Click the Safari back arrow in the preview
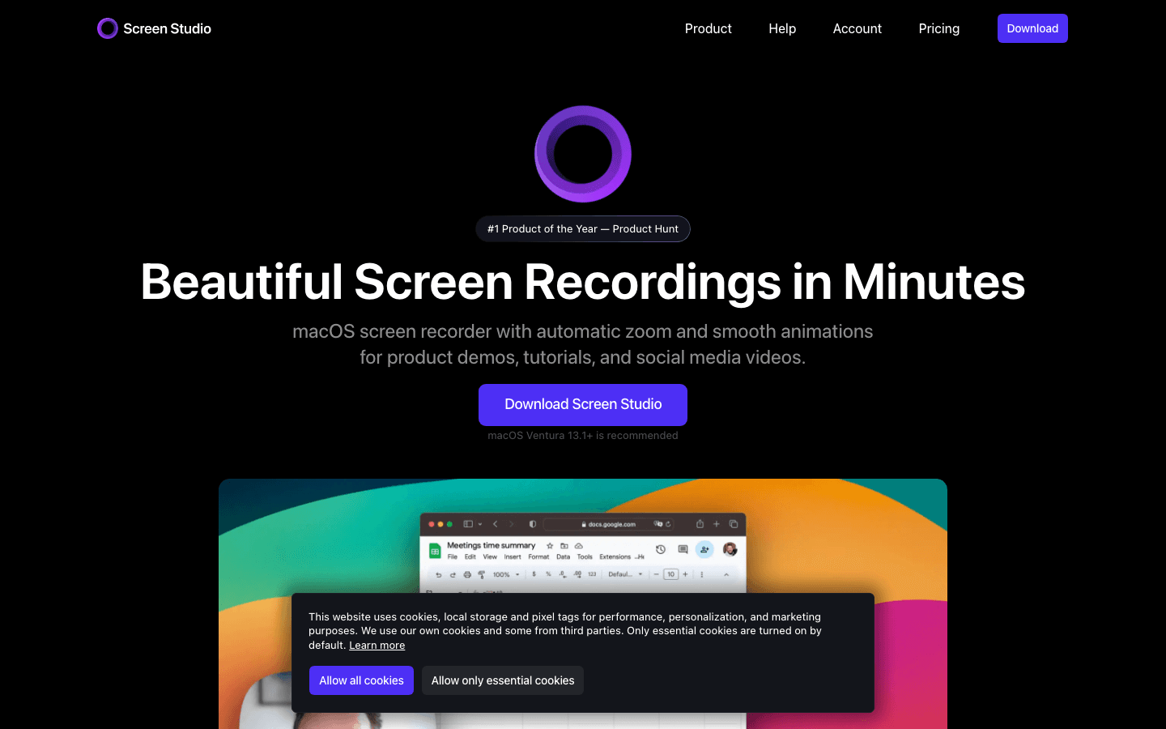 [x=496, y=524]
